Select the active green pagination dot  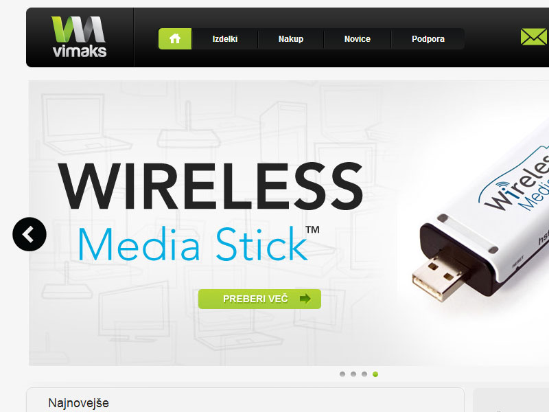[x=375, y=374]
